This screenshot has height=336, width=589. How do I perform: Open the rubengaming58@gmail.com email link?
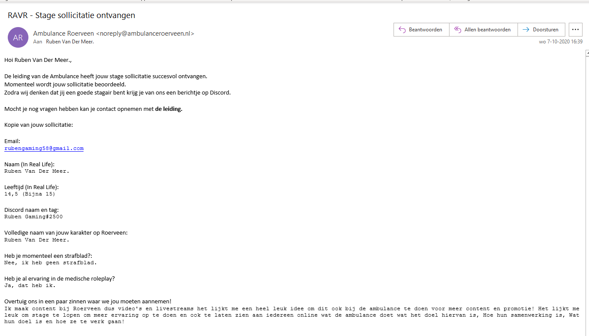point(44,148)
